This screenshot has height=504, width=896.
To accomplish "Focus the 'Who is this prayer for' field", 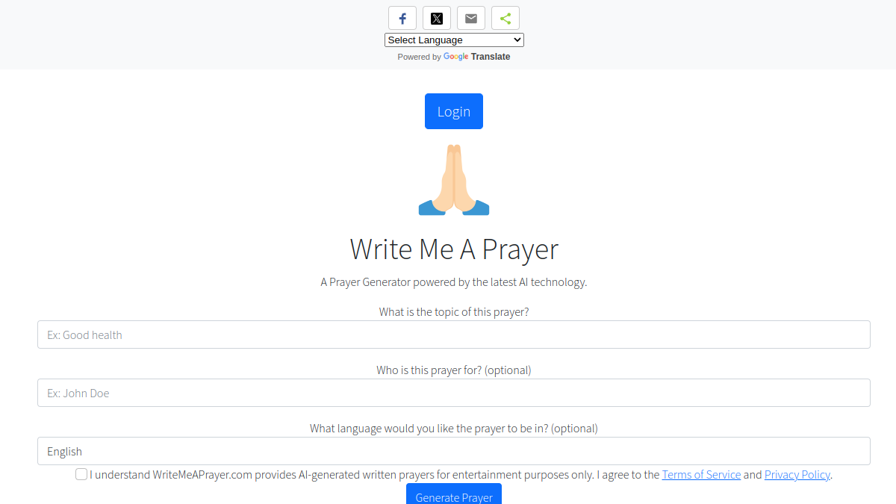I will (x=454, y=393).
